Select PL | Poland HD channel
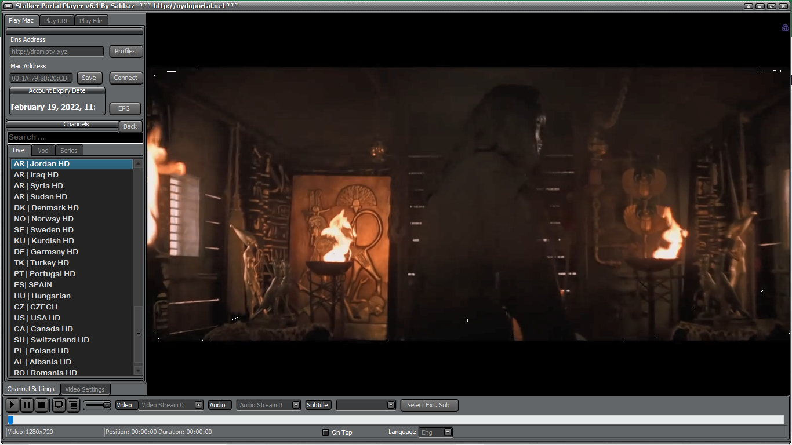The image size is (792, 445). click(72, 351)
